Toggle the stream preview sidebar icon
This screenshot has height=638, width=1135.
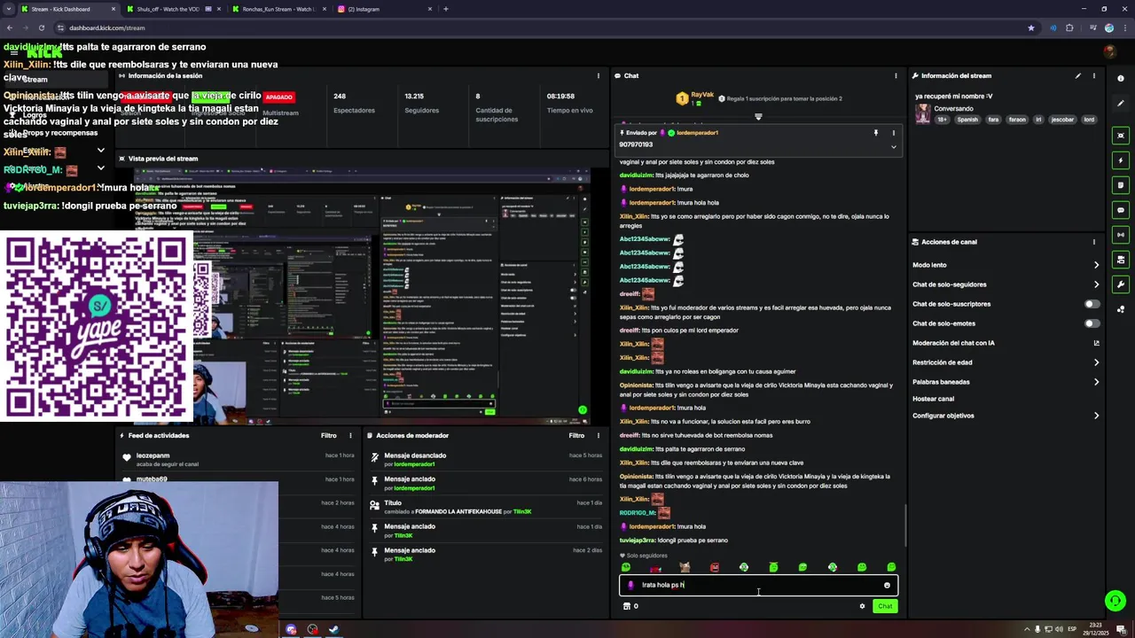(1121, 136)
